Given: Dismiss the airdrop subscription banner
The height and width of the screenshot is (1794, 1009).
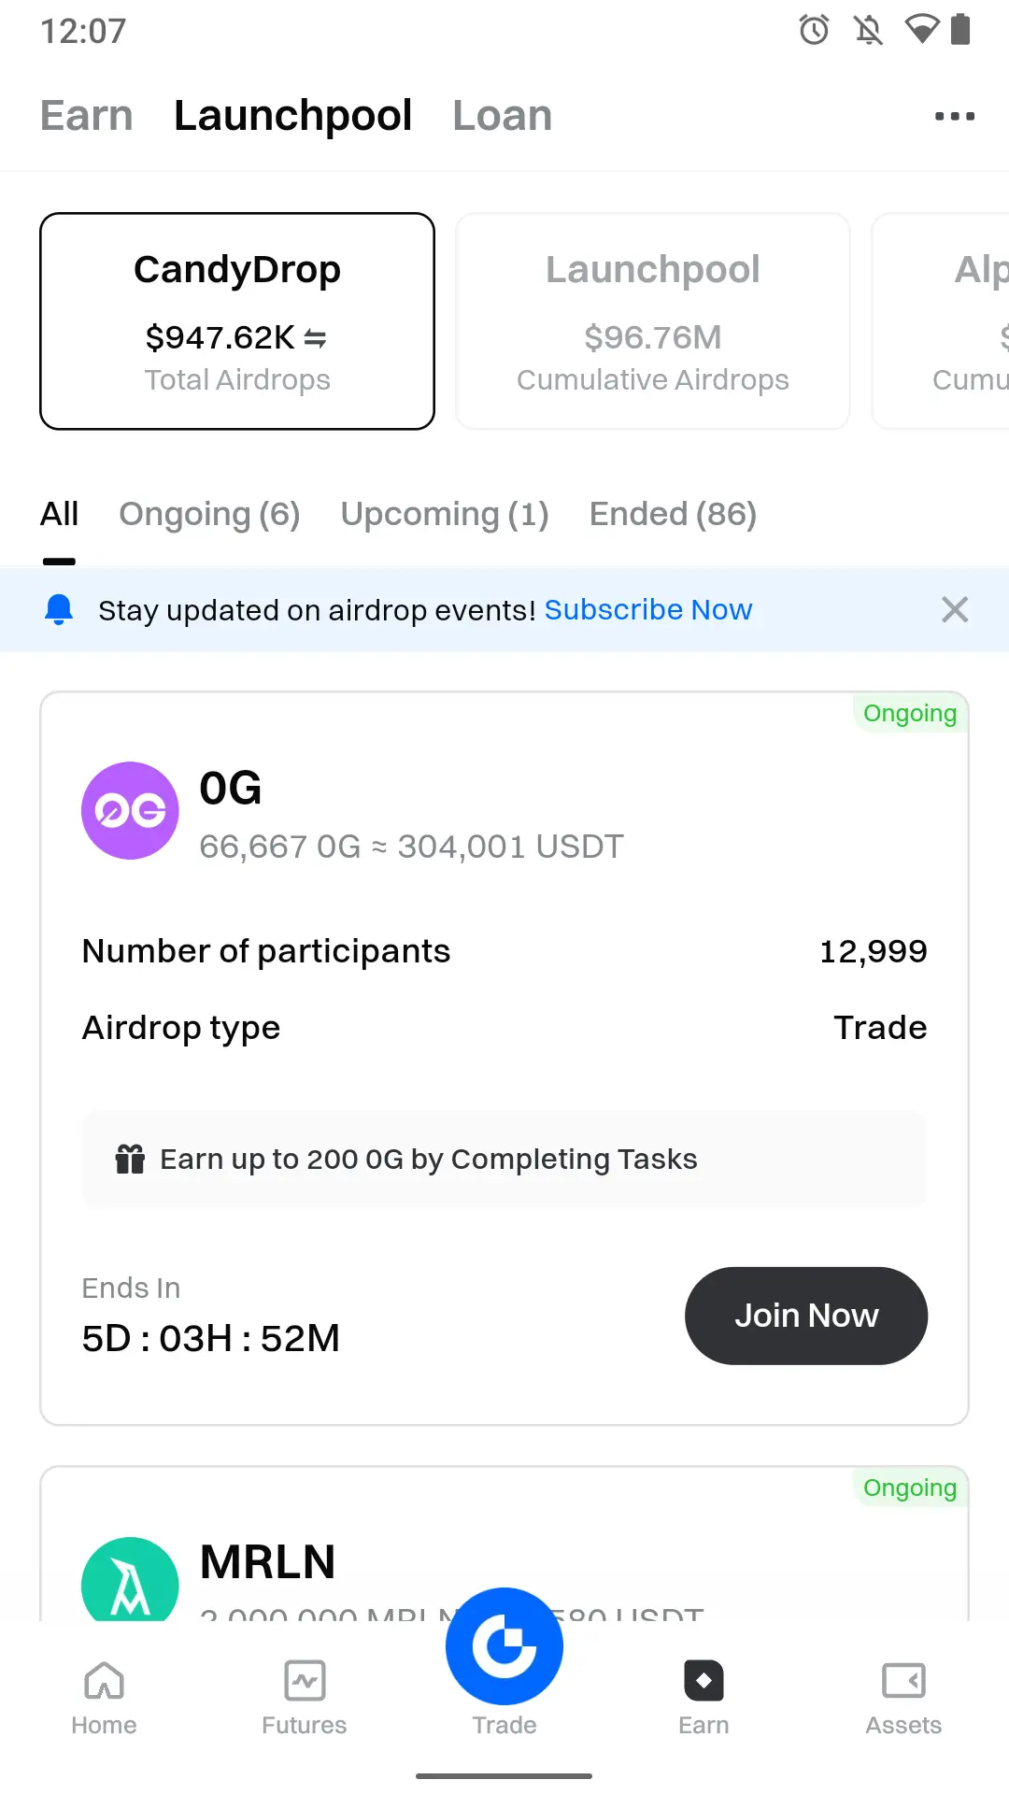Looking at the screenshot, I should pyautogui.click(x=955, y=609).
